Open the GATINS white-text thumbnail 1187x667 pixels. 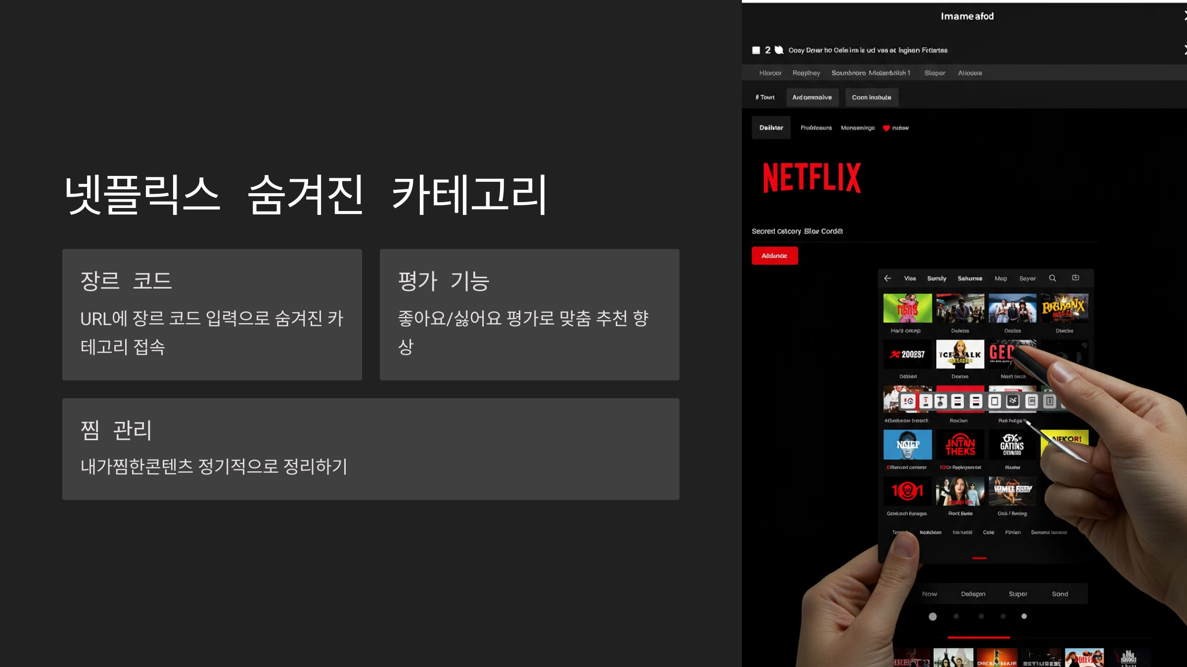[1012, 445]
